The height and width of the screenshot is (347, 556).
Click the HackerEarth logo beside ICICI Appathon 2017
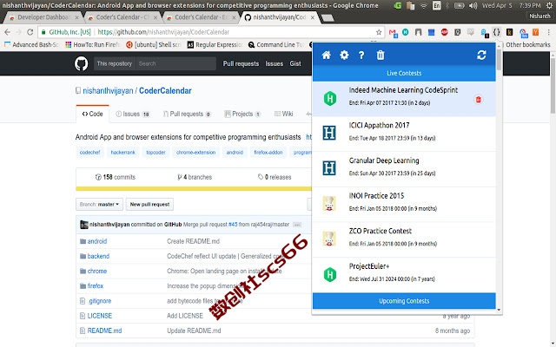pyautogui.click(x=329, y=133)
